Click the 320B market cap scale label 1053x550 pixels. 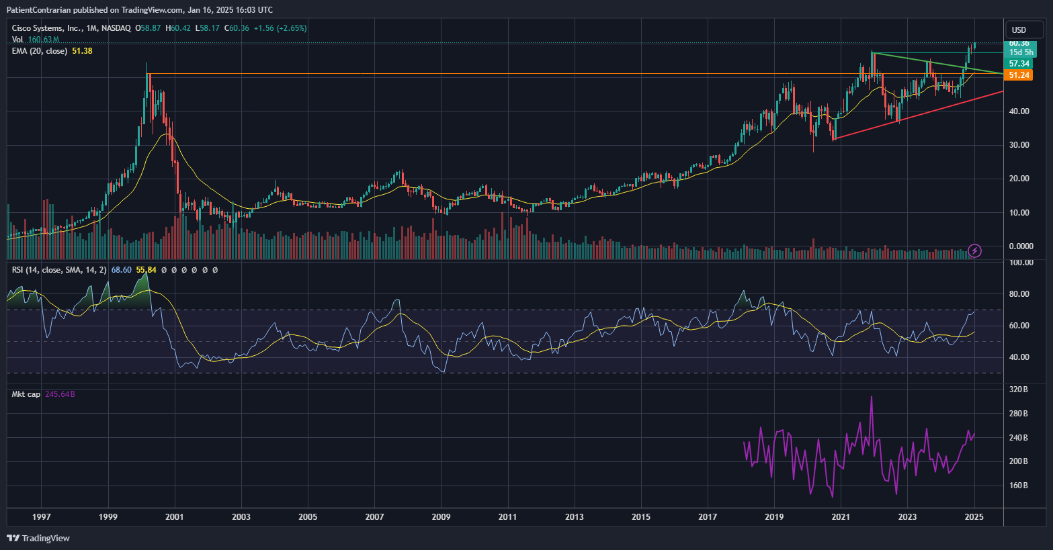[1019, 389]
